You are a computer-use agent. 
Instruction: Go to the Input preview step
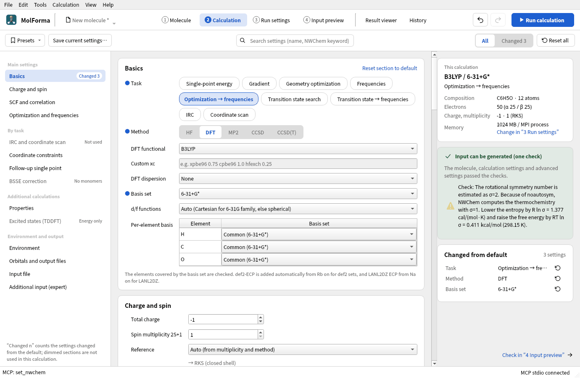click(x=324, y=20)
